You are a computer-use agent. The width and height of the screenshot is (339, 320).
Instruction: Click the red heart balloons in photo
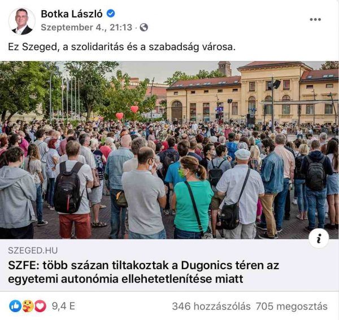click(x=127, y=112)
